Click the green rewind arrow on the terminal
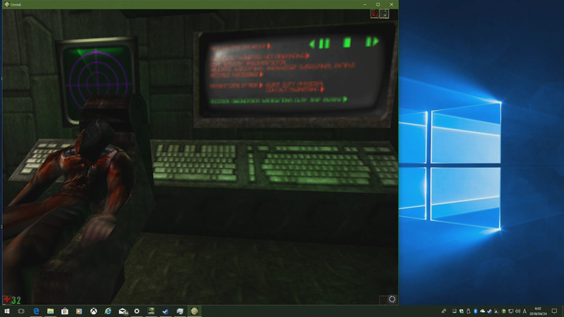 click(x=312, y=44)
